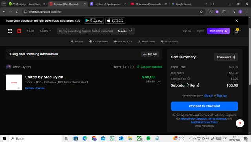Dismiss the app download banner
This screenshot has height=142, width=251.
pyautogui.click(x=236, y=21)
